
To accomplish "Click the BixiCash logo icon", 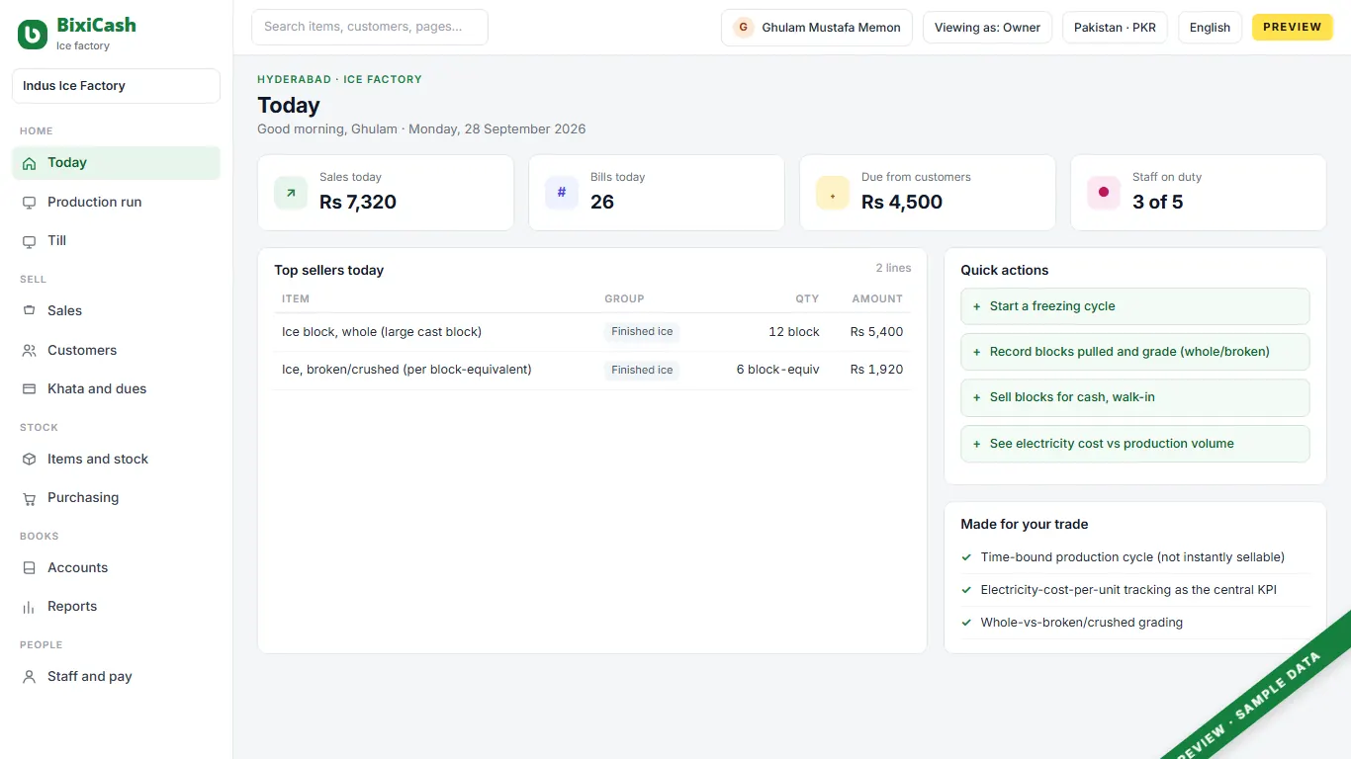I will pos(33,35).
